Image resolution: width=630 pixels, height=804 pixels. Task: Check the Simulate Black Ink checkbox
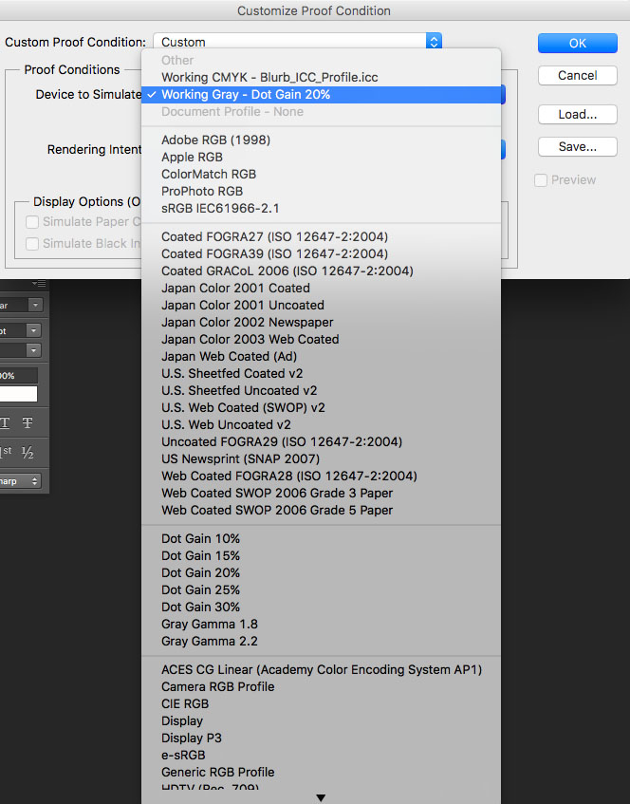click(x=33, y=244)
